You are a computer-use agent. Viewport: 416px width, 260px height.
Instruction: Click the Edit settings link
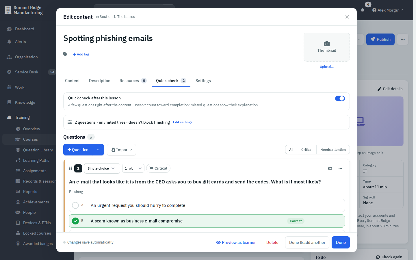[183, 122]
